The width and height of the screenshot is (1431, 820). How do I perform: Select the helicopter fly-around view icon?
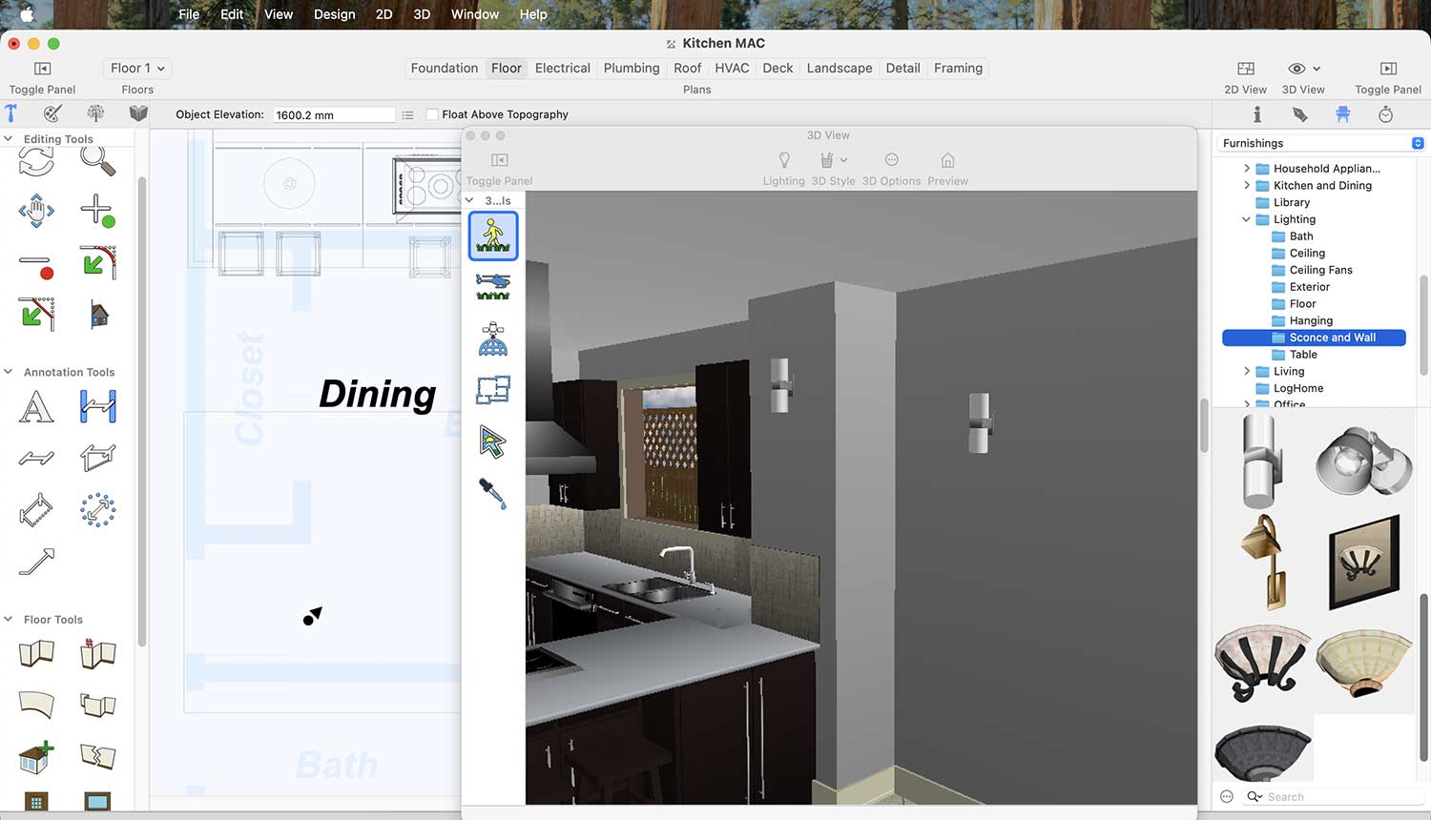click(493, 286)
